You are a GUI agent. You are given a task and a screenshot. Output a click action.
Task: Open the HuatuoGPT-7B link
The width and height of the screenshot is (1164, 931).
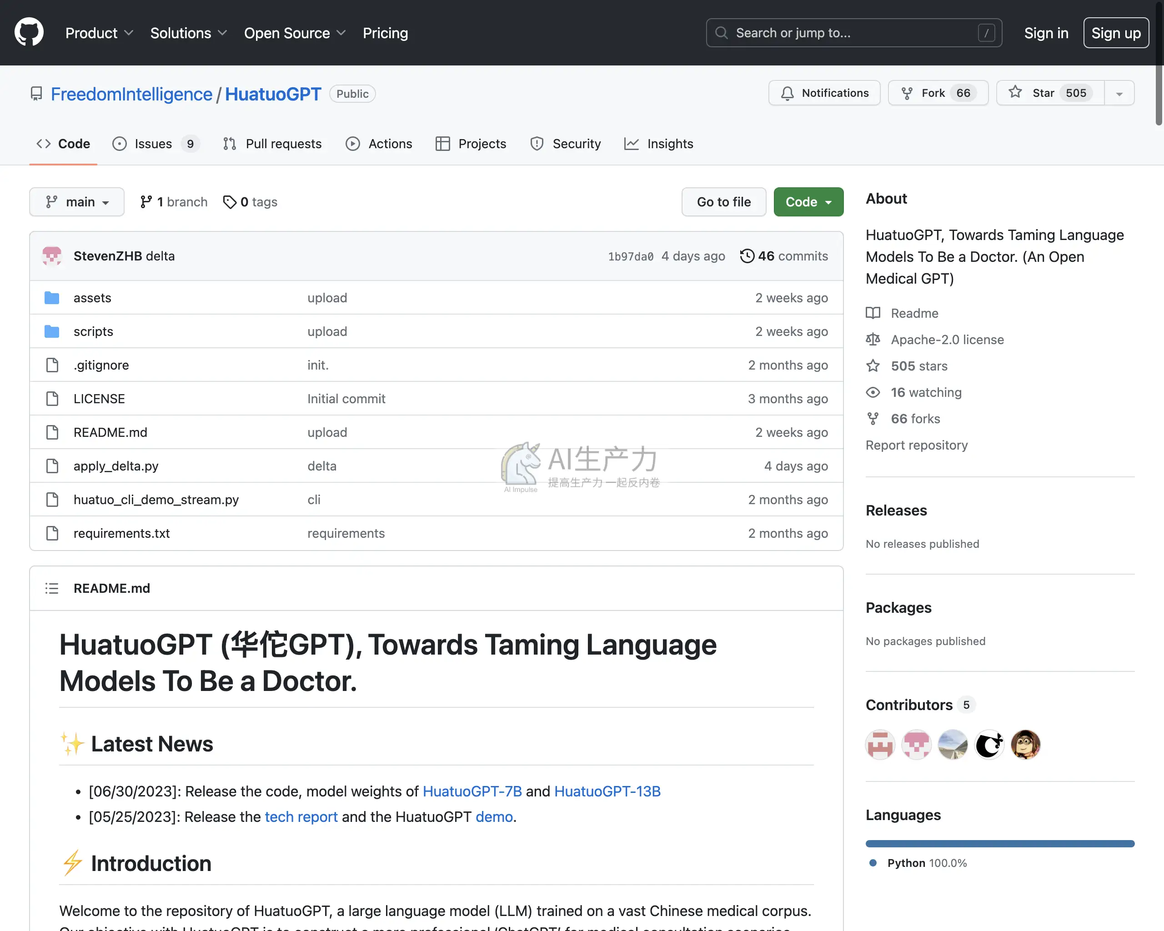472,791
